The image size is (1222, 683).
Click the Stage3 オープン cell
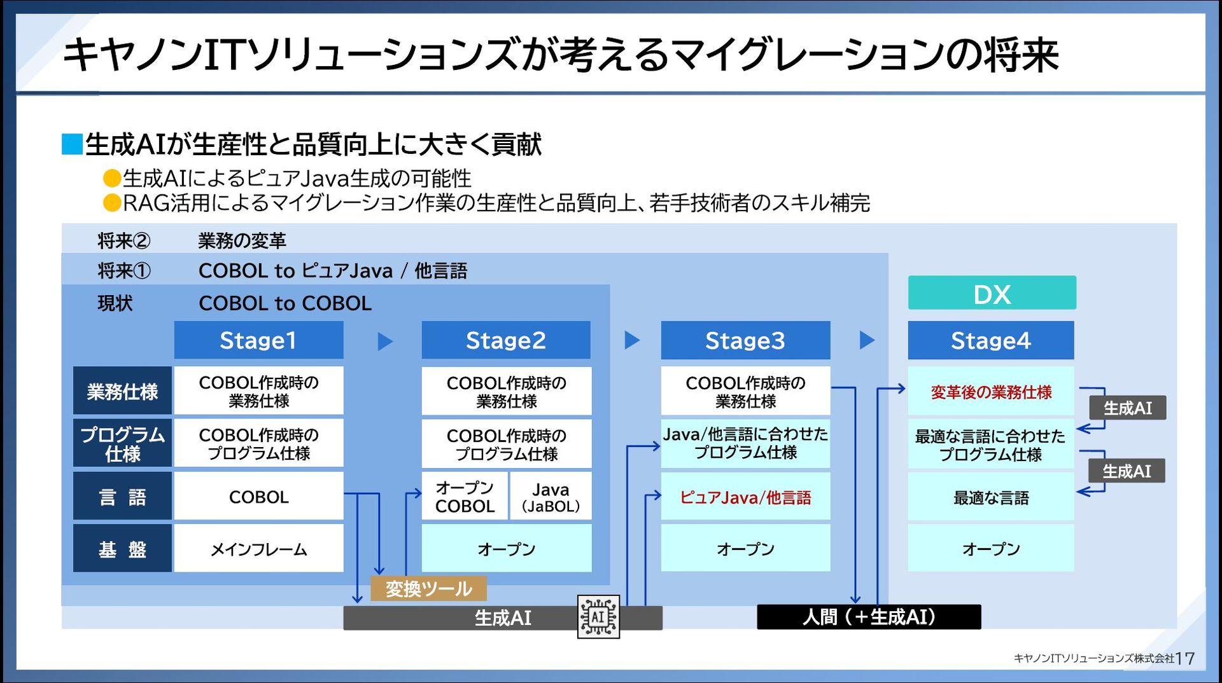pyautogui.click(x=745, y=548)
